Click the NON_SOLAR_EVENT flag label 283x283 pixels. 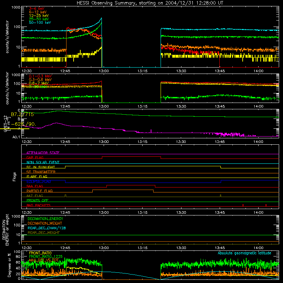43,162
